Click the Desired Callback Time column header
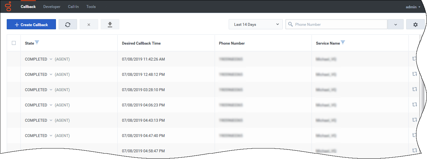Image resolution: width=427 pixels, height=159 pixels. point(141,43)
